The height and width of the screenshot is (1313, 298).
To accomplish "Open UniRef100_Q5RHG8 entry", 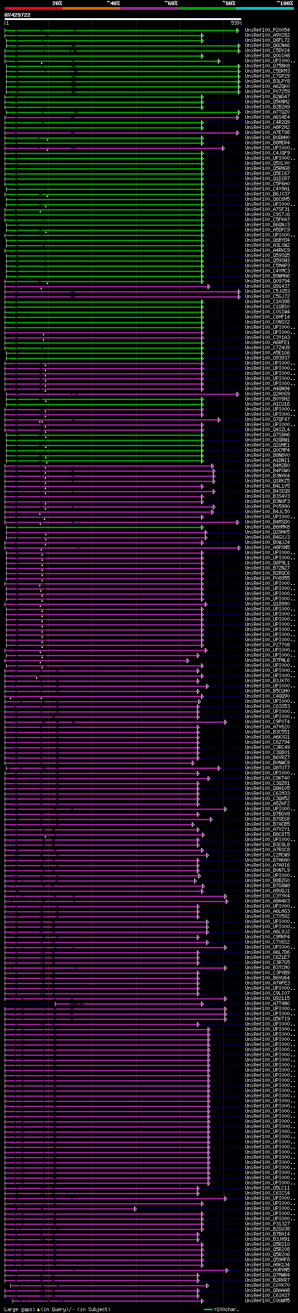I will click(267, 168).
